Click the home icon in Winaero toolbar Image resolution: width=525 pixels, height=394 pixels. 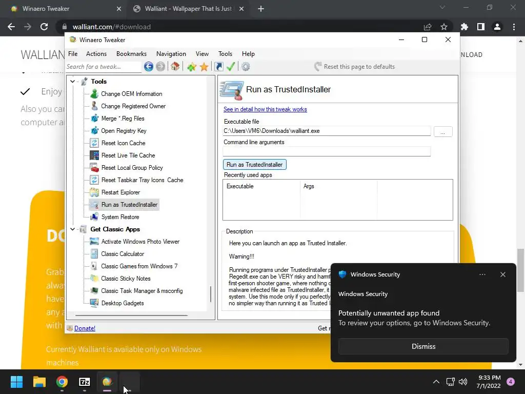coord(175,67)
